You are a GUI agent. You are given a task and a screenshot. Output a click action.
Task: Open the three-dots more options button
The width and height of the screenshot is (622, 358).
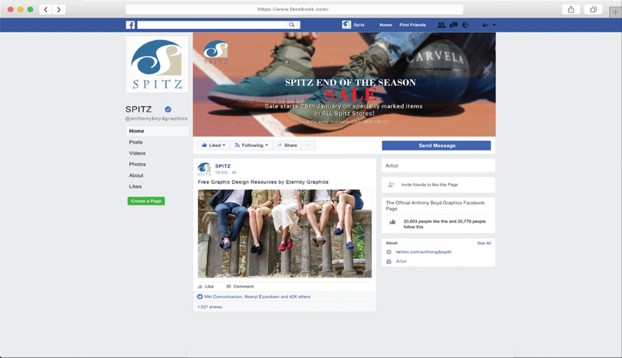(x=308, y=145)
